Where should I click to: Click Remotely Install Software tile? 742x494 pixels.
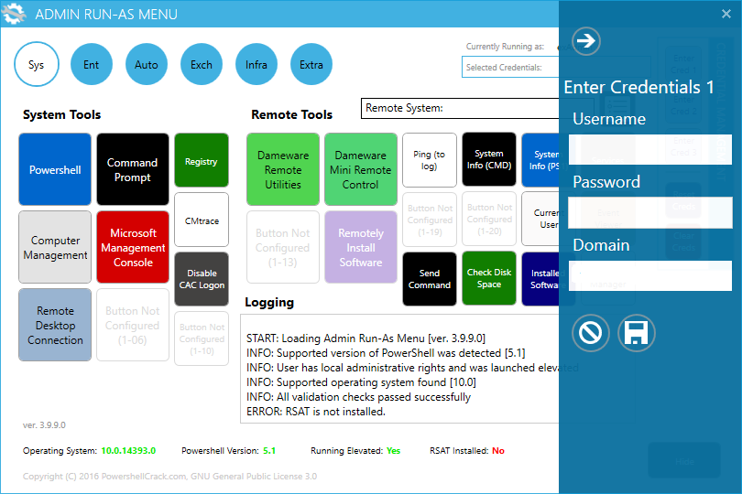(x=361, y=247)
